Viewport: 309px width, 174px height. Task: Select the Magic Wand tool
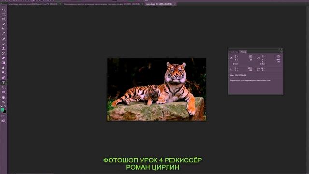[3, 24]
